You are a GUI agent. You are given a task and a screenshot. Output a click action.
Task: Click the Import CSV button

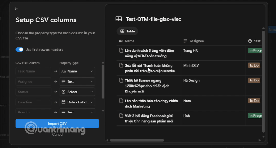click(x=57, y=124)
